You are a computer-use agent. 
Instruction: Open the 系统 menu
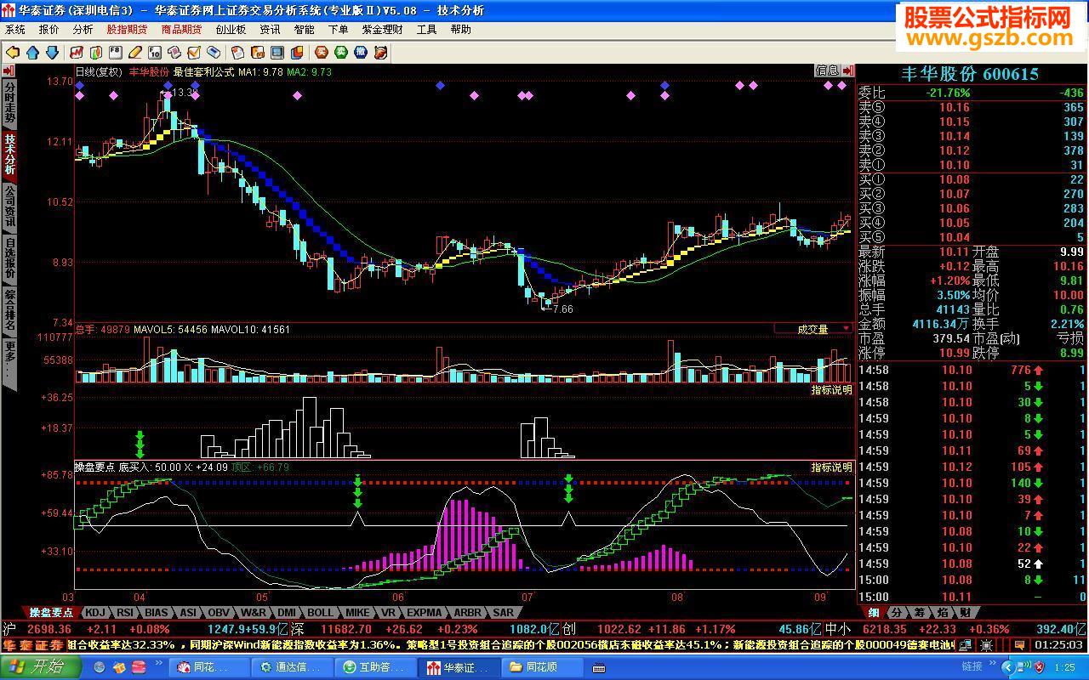pyautogui.click(x=15, y=29)
